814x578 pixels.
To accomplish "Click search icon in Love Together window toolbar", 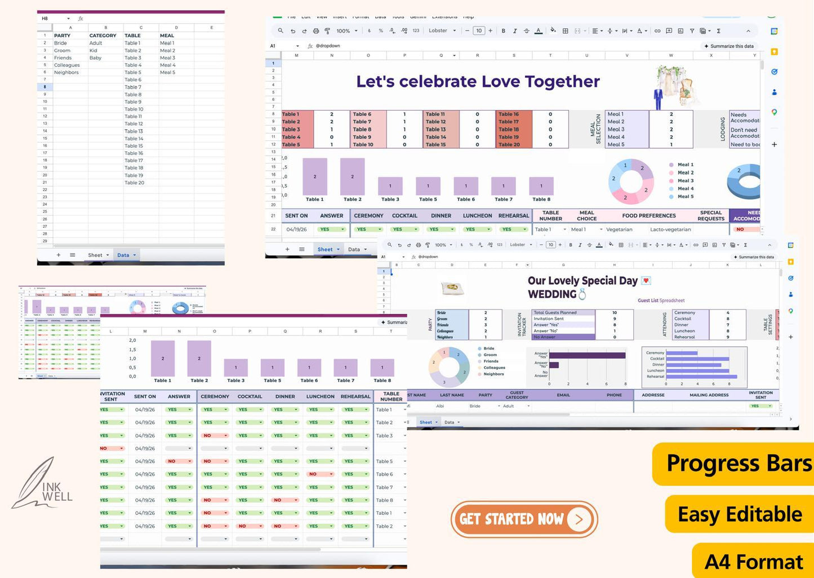I will pyautogui.click(x=281, y=31).
